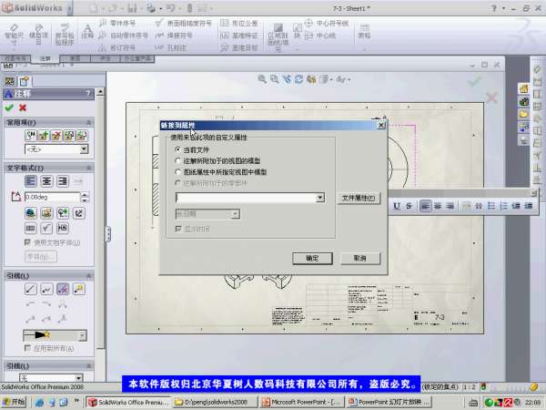Switch to Microsoft PowerPoint taskbar item

(x=302, y=402)
